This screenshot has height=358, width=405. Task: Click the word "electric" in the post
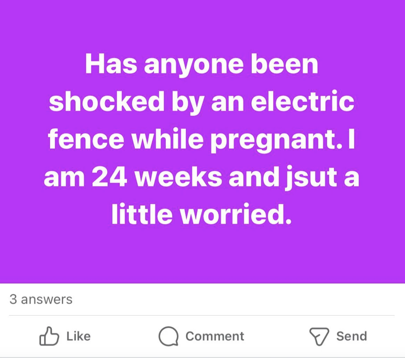tap(302, 102)
